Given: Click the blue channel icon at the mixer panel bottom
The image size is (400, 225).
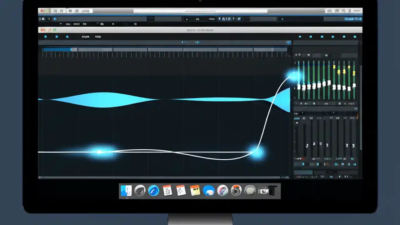Looking at the screenshot, I should 303,164.
